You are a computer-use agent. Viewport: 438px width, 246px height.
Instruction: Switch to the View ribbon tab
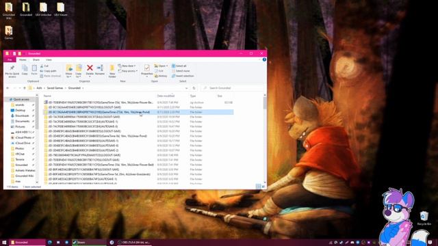point(49,59)
